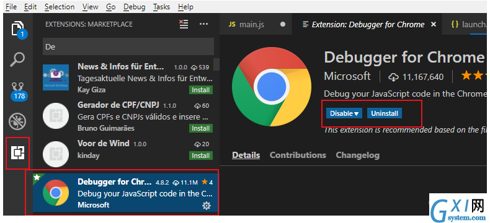Click the unsaved dot on main.js tab
The height and width of the screenshot is (223, 490).
click(283, 24)
